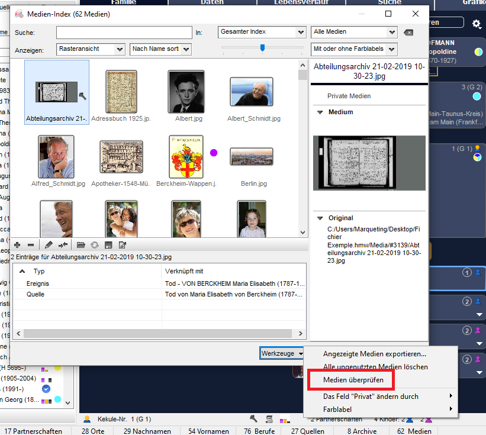The image size is (486, 435).
Task: Select the 'Berckheim-Wappen' thumbnail
Action: click(x=186, y=156)
